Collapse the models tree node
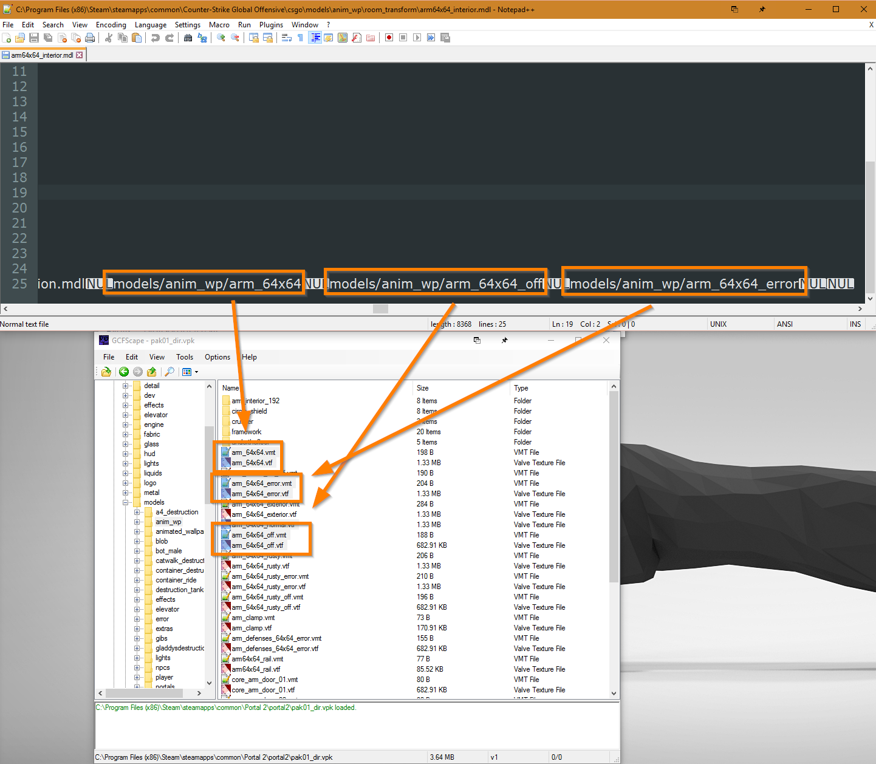 point(126,502)
